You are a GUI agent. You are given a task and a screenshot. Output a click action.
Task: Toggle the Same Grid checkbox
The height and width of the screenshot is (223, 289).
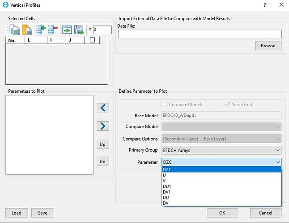pyautogui.click(x=227, y=104)
